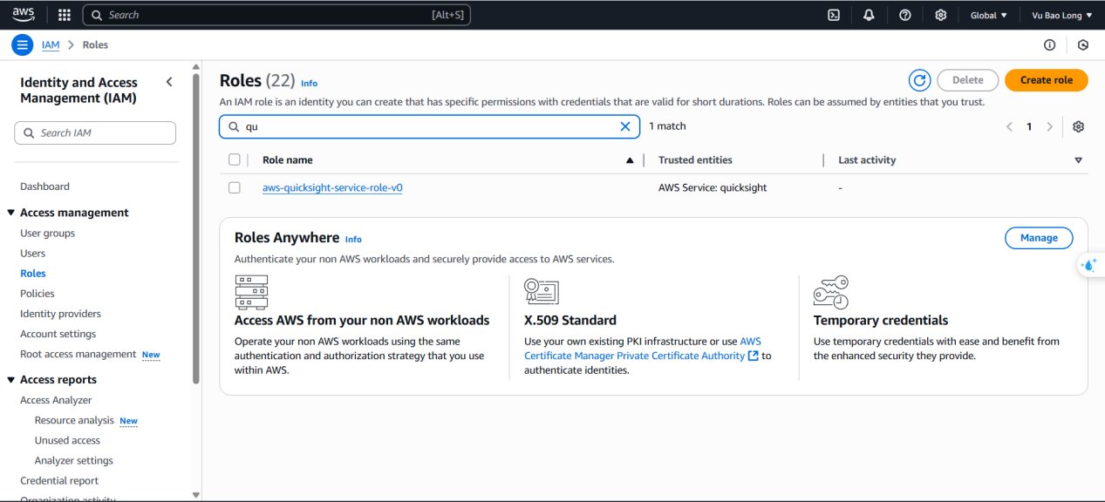Click 'AWS Service: quicksight' cell

click(713, 187)
